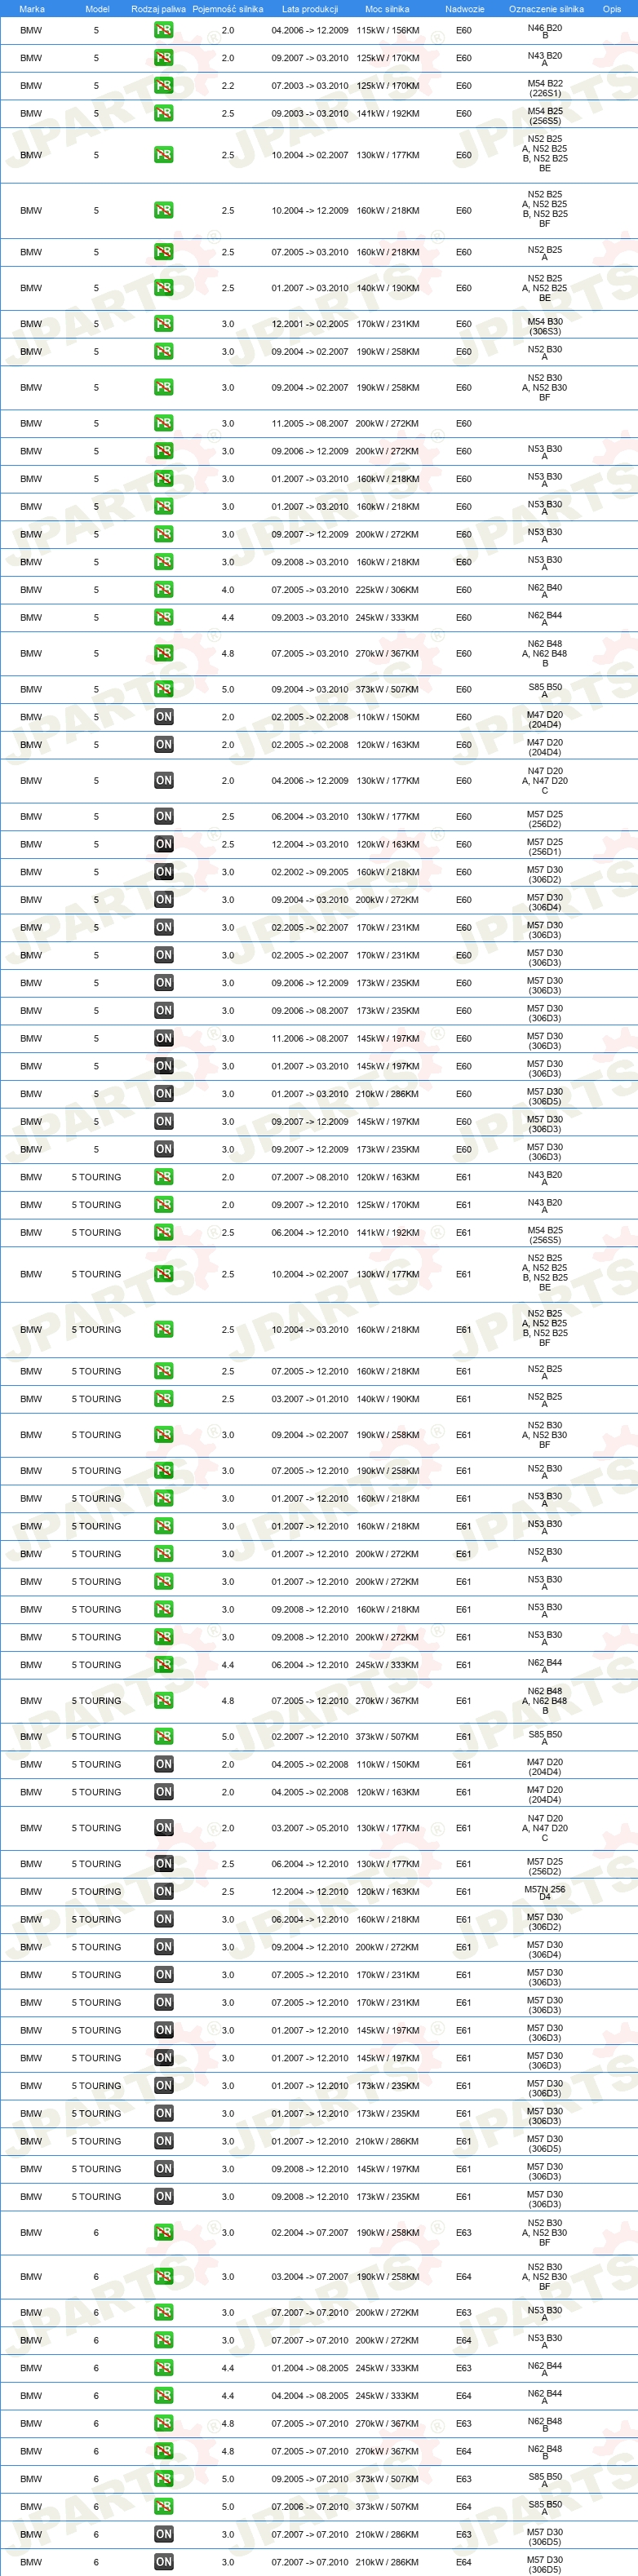638x2576 pixels.
Task: Select the Opis column header
Action: (x=612, y=9)
